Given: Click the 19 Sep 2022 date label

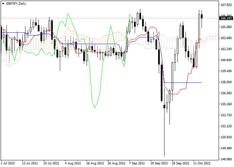Looking at the screenshot, I should (159, 163).
